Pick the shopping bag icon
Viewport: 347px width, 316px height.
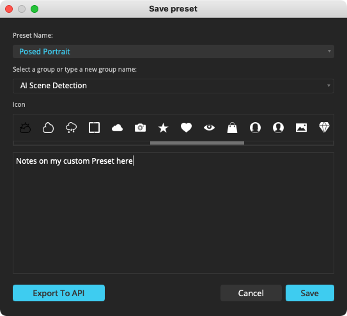coord(233,127)
